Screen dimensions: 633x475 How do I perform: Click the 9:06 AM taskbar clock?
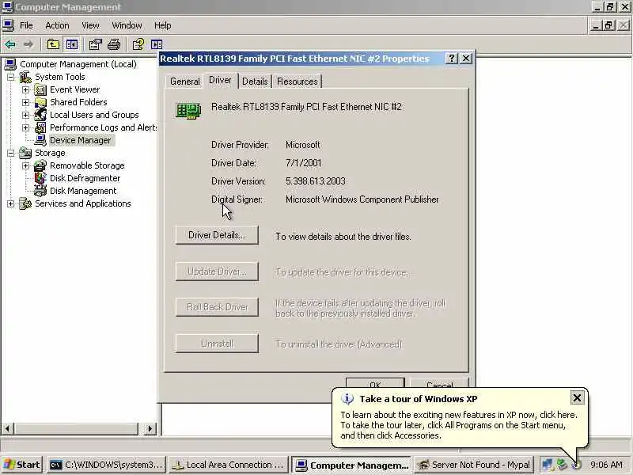pos(606,465)
